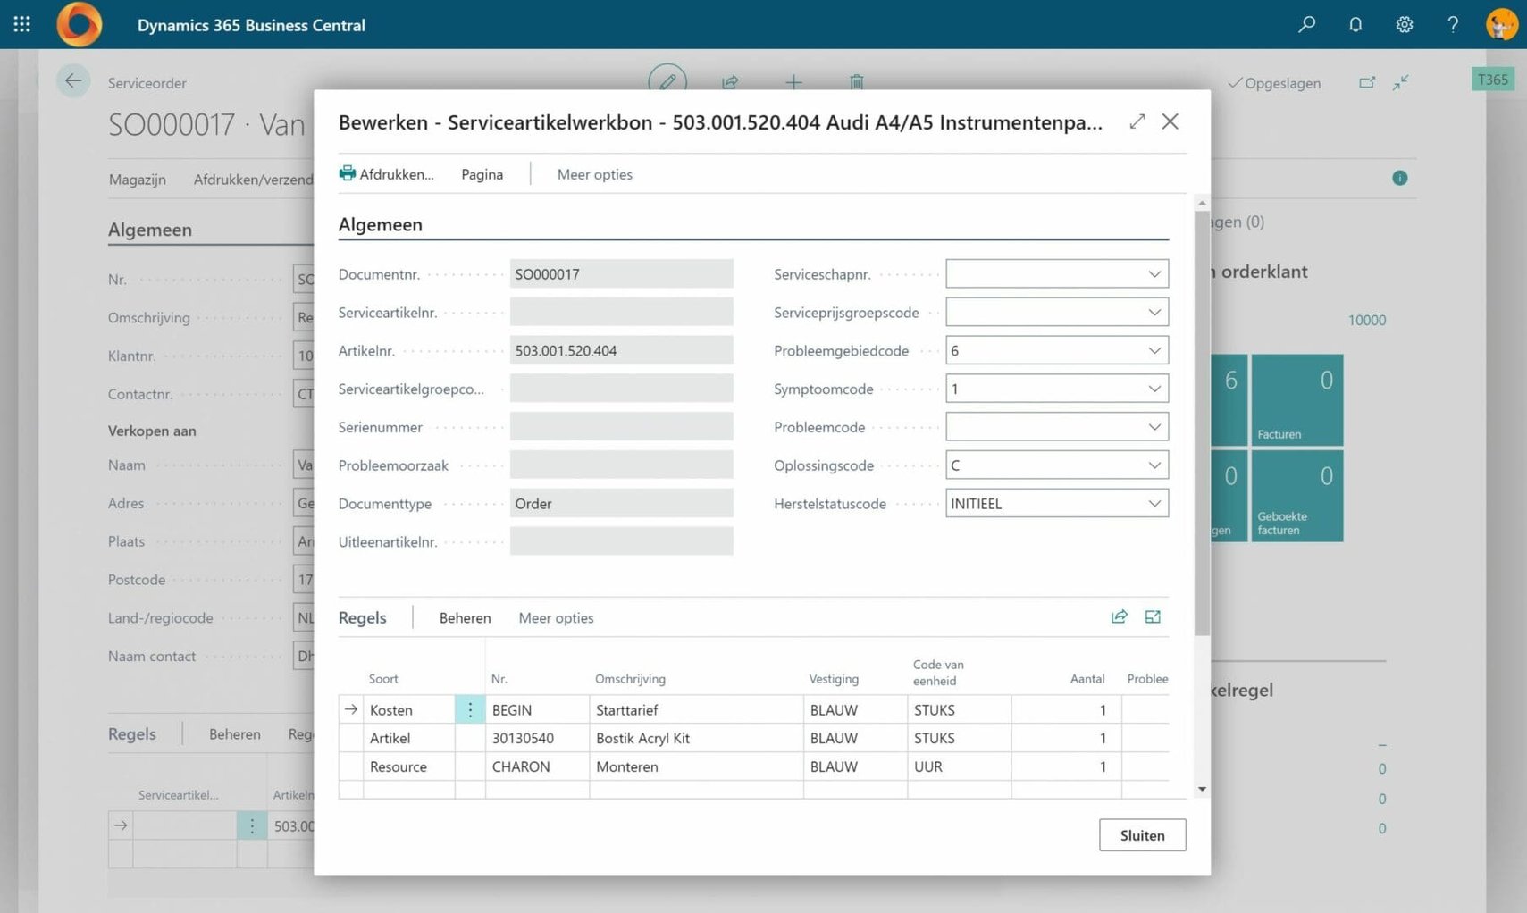The image size is (1527, 913).
Task: Click the Aantal column header
Action: [x=1087, y=679]
